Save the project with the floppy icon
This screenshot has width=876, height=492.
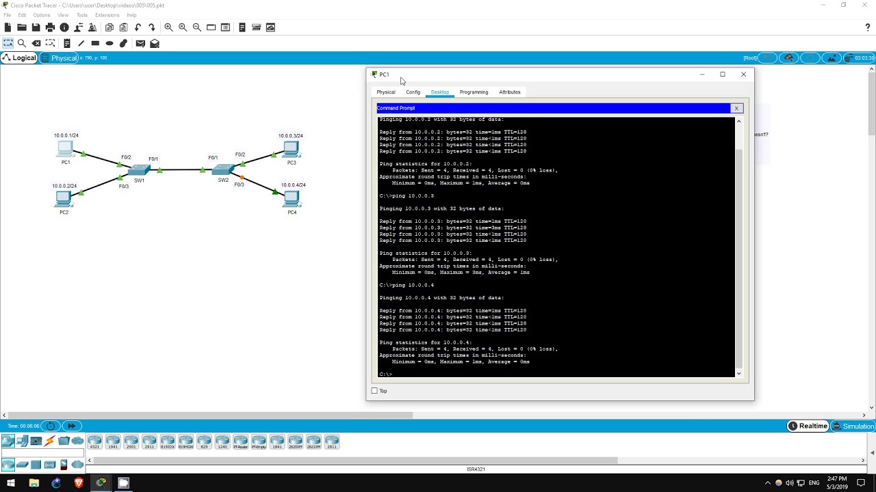coord(36,27)
